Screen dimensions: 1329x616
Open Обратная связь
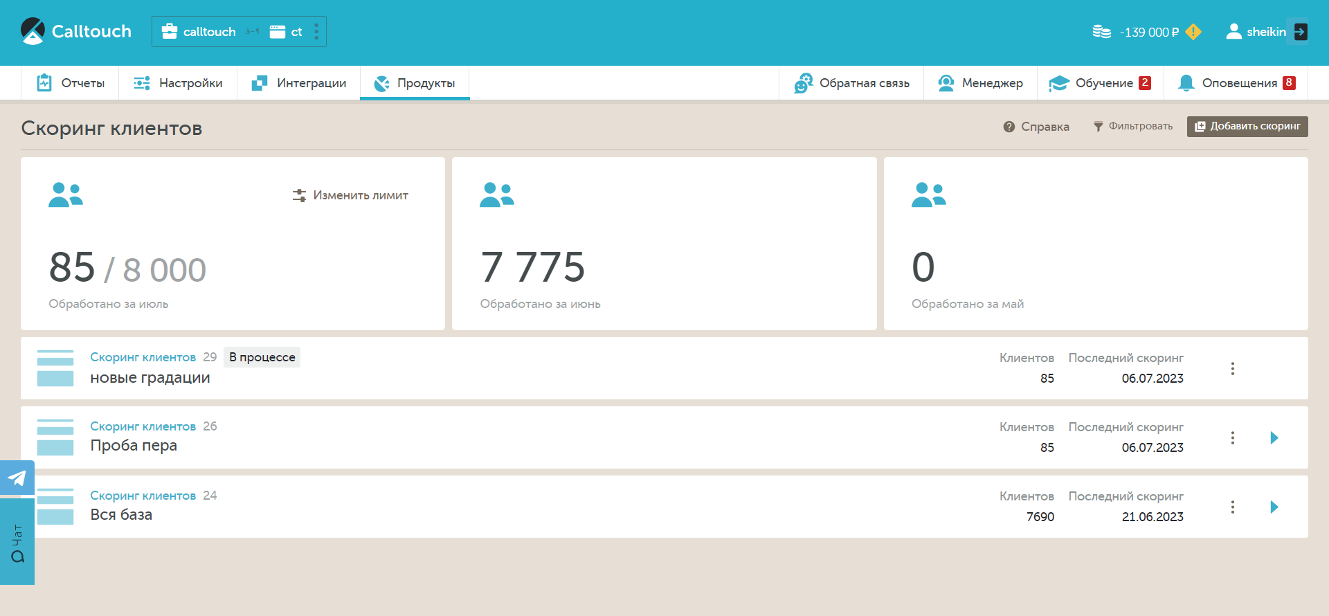(851, 83)
